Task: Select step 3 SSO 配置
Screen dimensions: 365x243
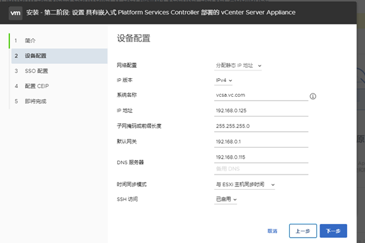Action: (59, 71)
